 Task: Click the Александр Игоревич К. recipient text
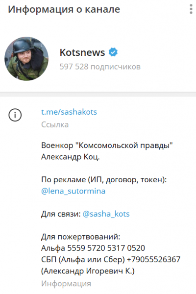[88, 271]
